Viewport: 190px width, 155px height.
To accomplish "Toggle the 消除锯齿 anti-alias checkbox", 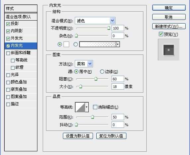I will point(95,107).
